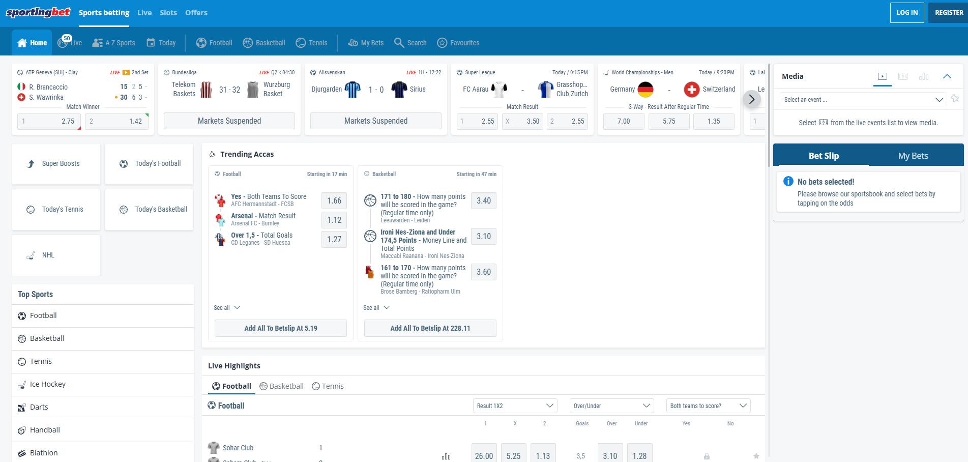The height and width of the screenshot is (462, 968).
Task: Expand See all in Football acca
Action: 227,308
